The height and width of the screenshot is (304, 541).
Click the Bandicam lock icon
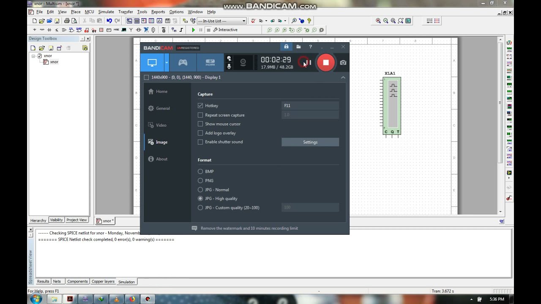[x=286, y=47]
